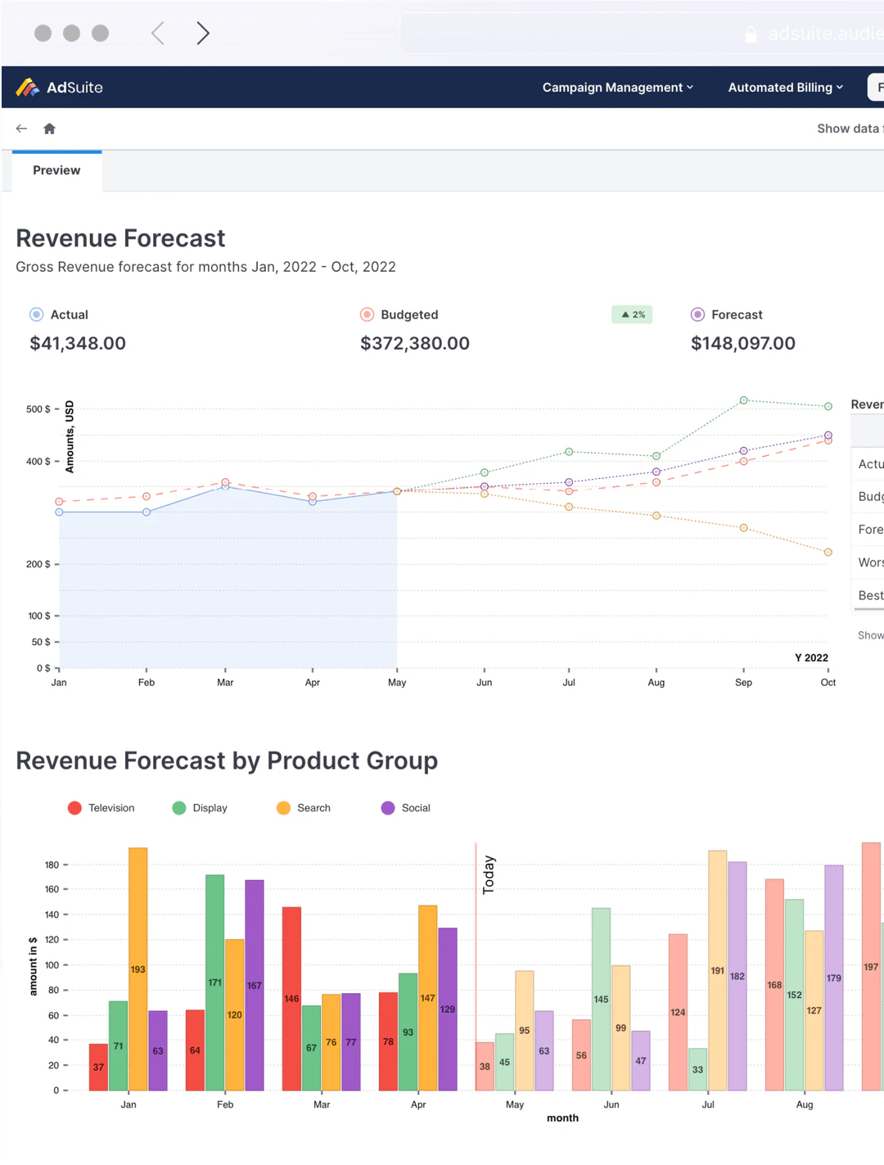
Task: Click the Show link under the legend table
Action: click(x=869, y=635)
